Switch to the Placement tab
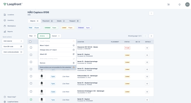The height and width of the screenshot is (103, 191). click(x=47, y=21)
